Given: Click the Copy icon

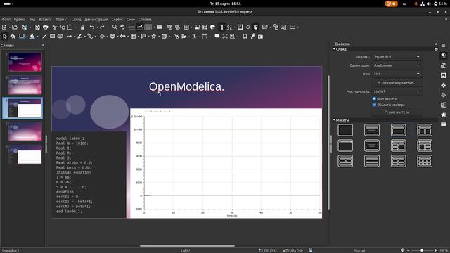Looking at the screenshot, I should tap(63, 27).
